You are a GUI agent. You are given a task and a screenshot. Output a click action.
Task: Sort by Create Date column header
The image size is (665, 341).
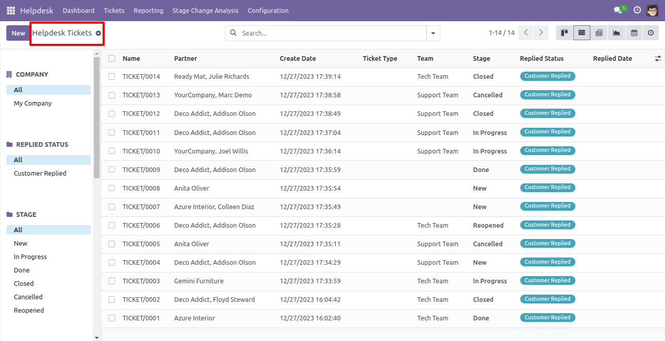click(298, 59)
